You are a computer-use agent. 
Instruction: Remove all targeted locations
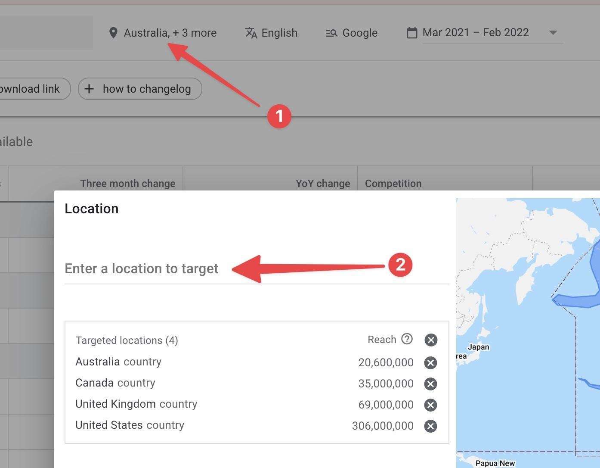tap(431, 340)
